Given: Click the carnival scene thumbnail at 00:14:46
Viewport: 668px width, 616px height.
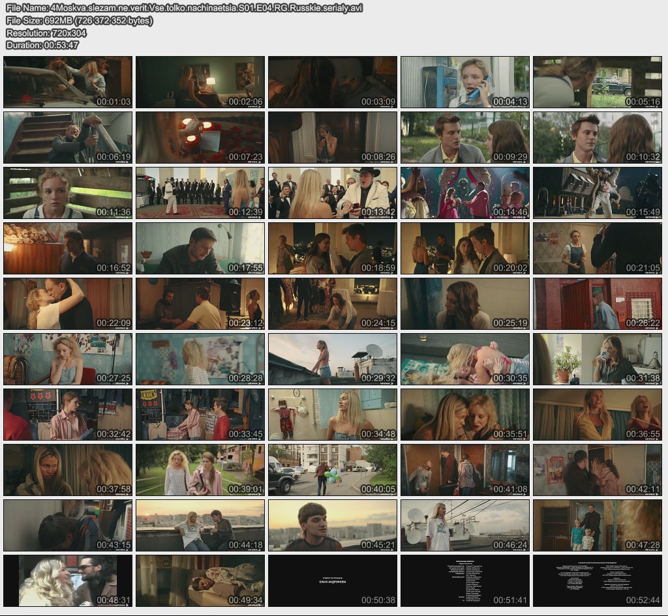Looking at the screenshot, I should pyautogui.click(x=464, y=193).
